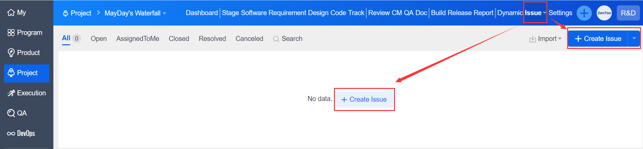Click the Product lightbulb icon

(11, 53)
